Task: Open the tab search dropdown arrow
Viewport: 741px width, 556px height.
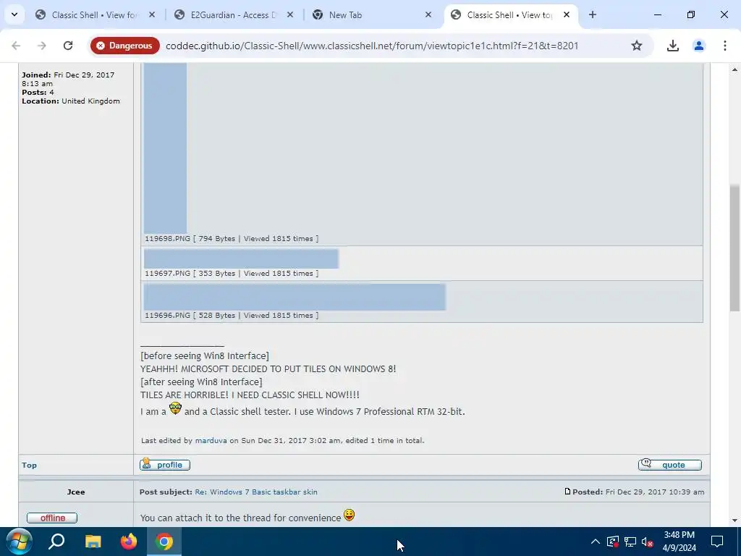Action: tap(14, 14)
